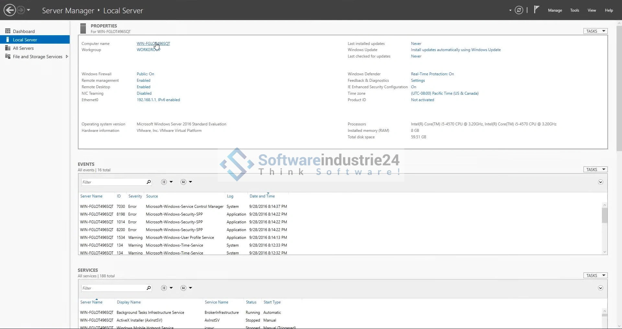Open the notifications flag
Image resolution: width=622 pixels, height=329 pixels.
point(536,10)
